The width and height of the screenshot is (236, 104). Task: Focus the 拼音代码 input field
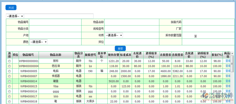[208, 22]
